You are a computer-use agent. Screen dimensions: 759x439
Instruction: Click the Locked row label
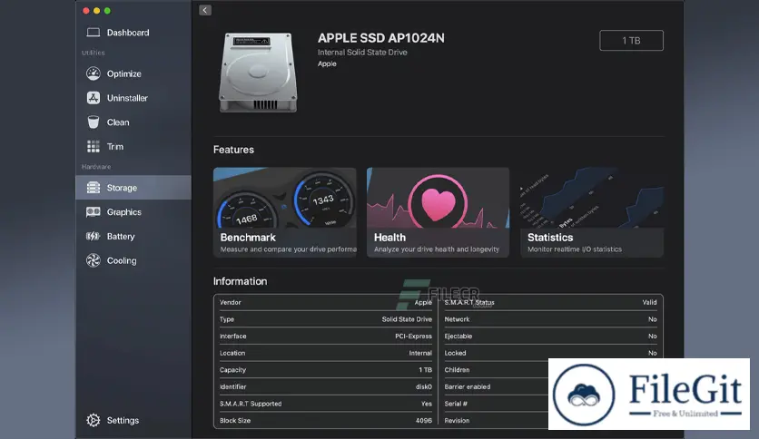click(455, 353)
